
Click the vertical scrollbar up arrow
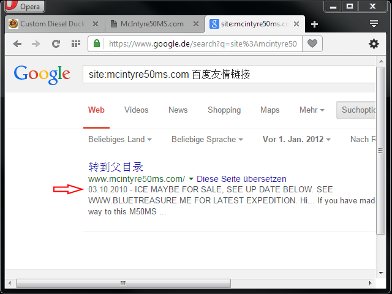click(x=381, y=61)
